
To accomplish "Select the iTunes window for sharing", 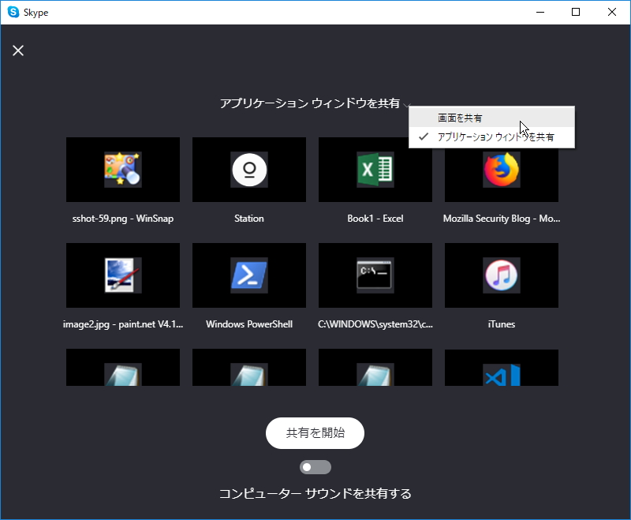I will [x=501, y=275].
